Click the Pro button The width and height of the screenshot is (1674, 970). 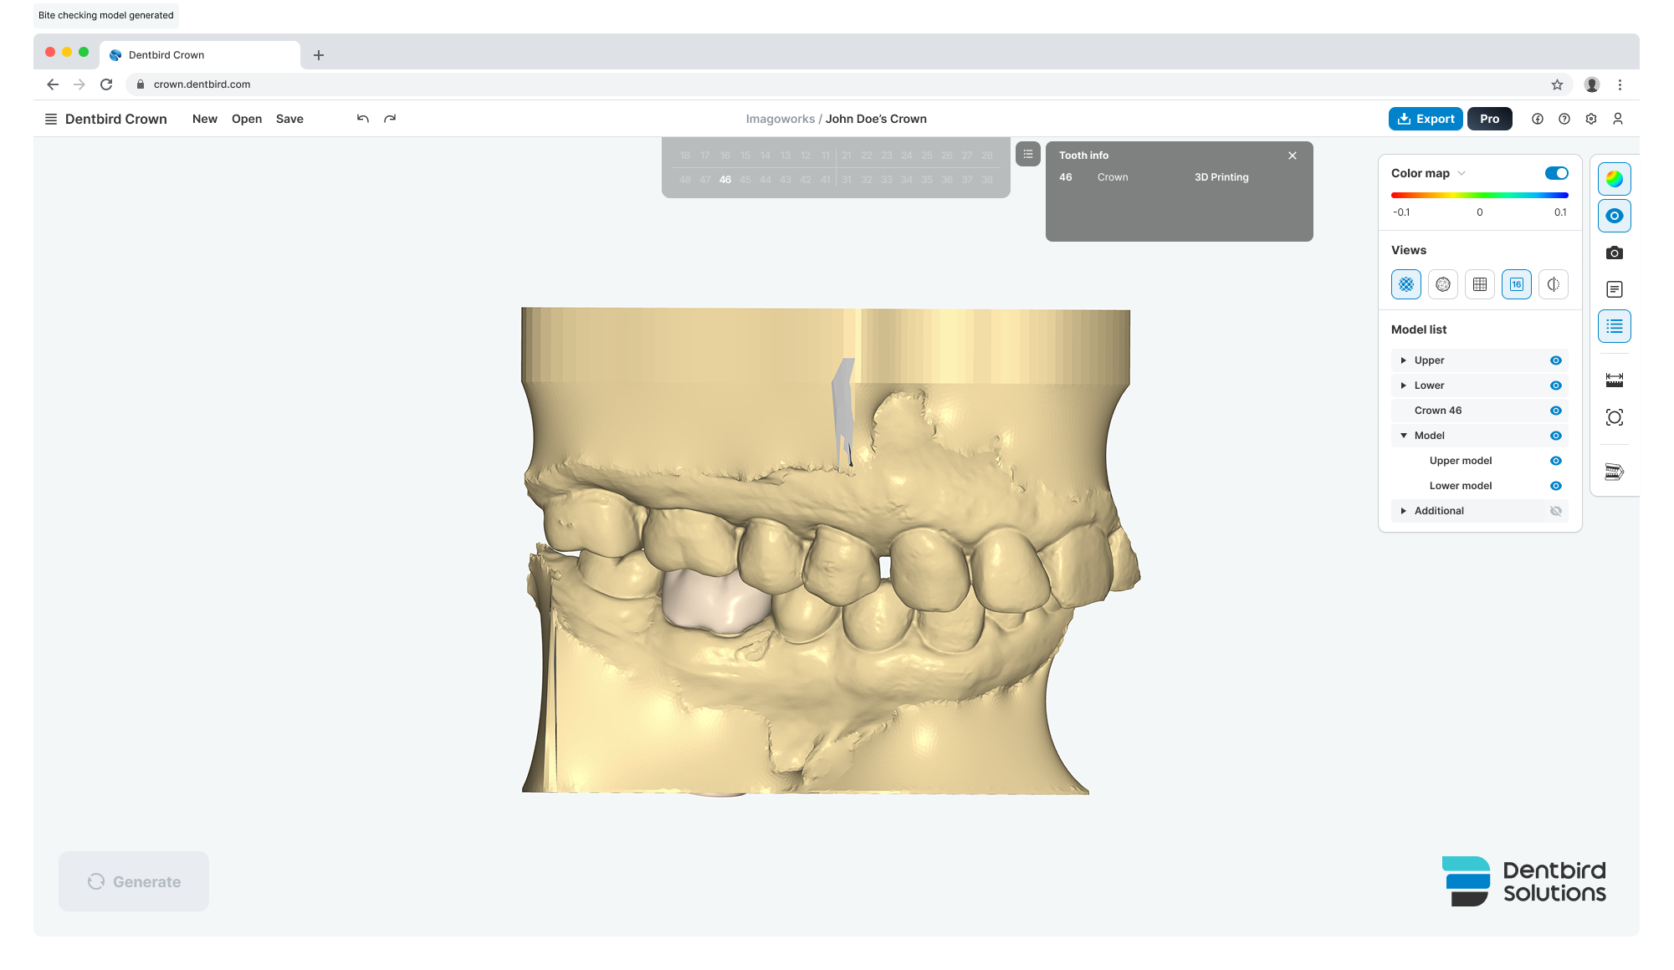(1489, 119)
